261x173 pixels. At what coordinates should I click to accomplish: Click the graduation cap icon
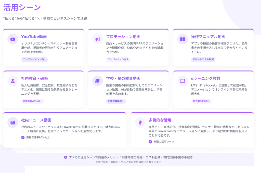(x=98, y=81)
